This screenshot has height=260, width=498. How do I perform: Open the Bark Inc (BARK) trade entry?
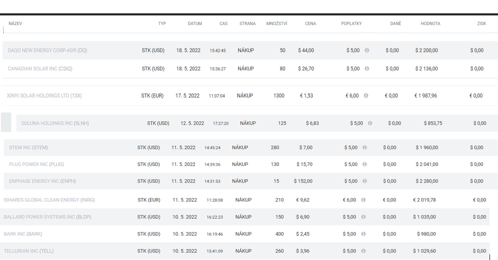pyautogui.click(x=23, y=234)
